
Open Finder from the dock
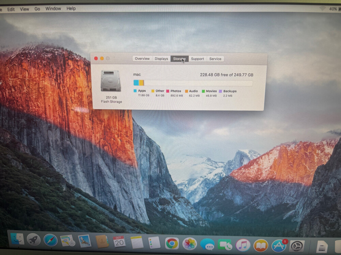click(17, 239)
